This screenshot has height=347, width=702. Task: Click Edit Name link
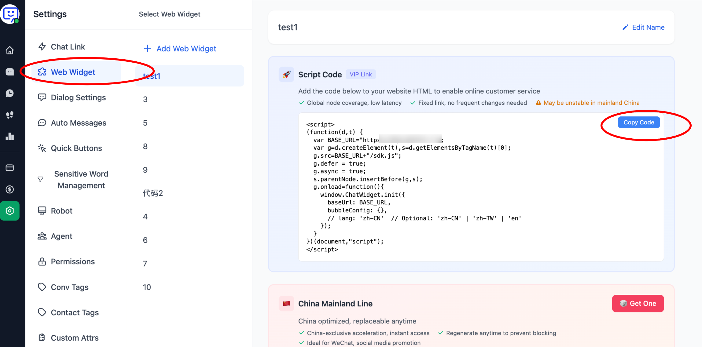643,27
